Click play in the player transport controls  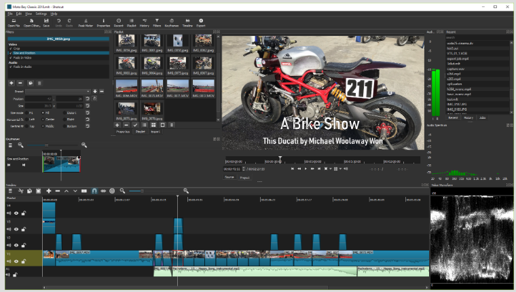click(306, 169)
